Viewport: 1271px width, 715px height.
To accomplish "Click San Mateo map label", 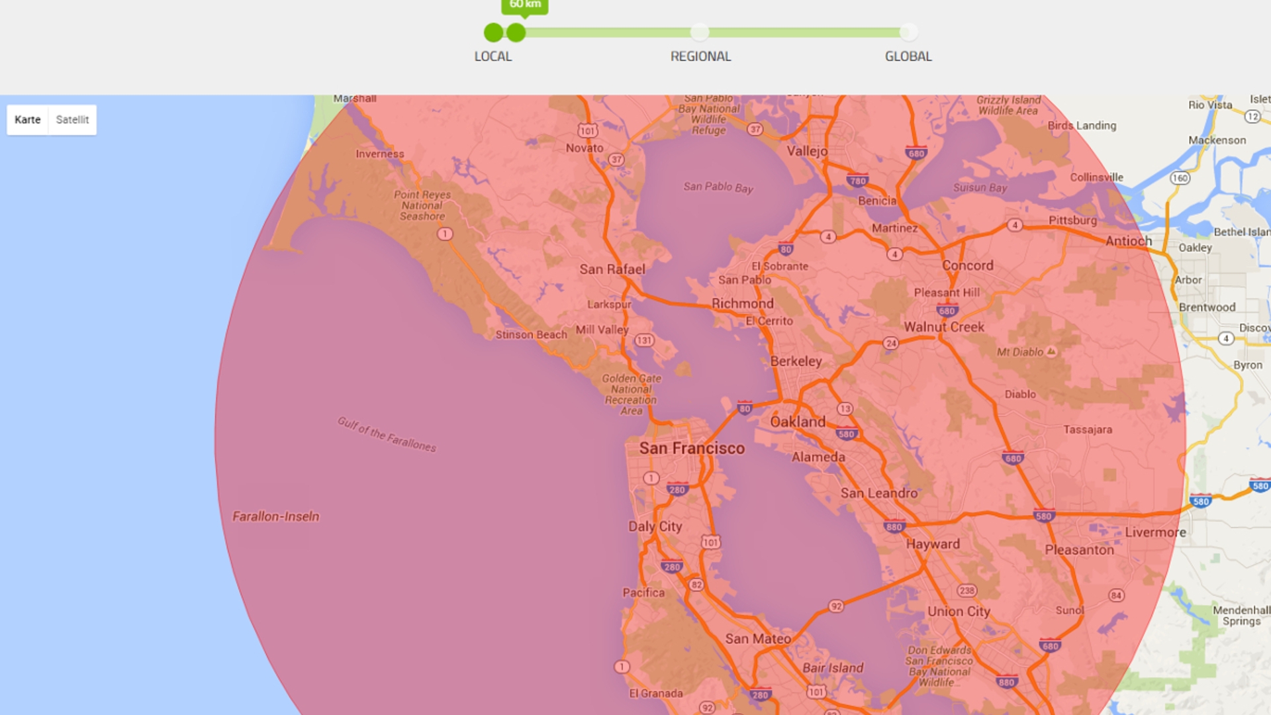I will [758, 639].
